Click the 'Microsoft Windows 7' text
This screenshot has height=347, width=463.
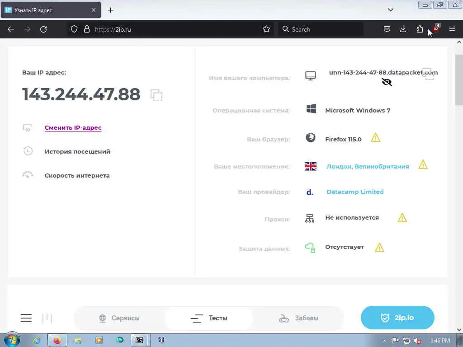click(358, 110)
